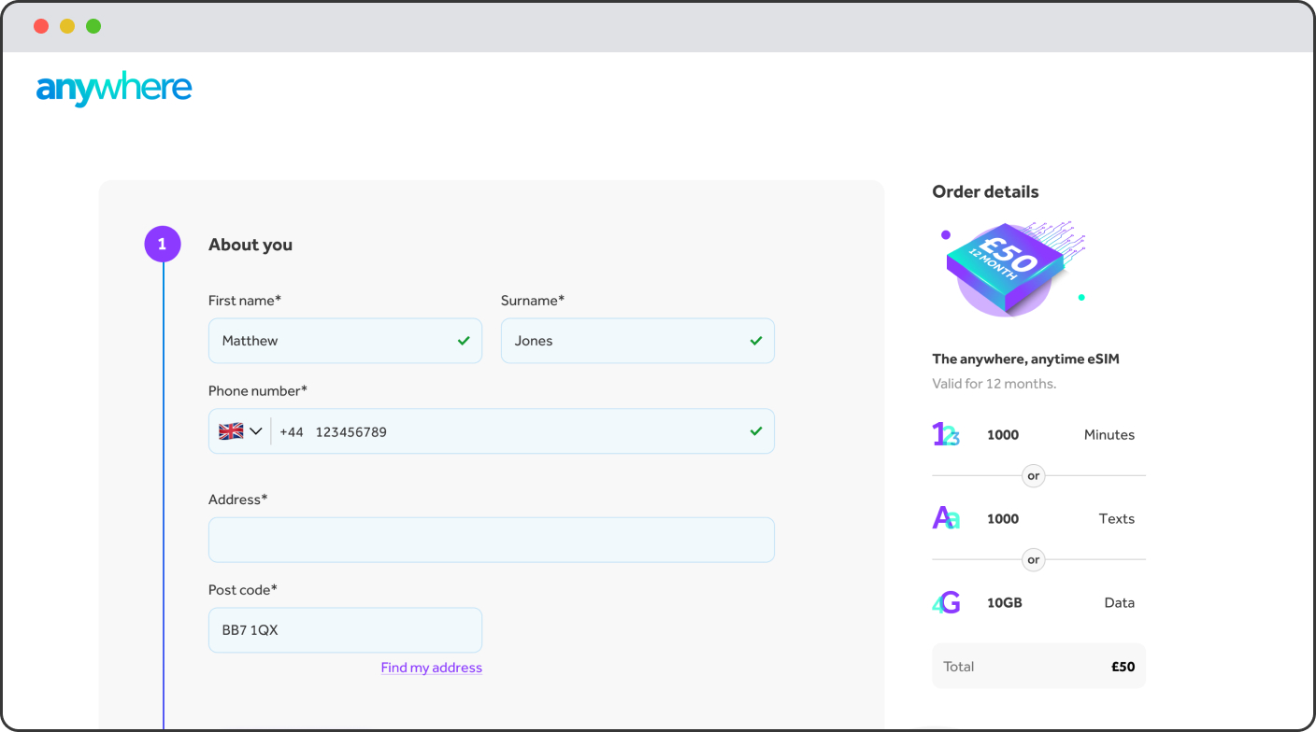Click the 4G Data icon
The height and width of the screenshot is (732, 1316).
(x=946, y=603)
